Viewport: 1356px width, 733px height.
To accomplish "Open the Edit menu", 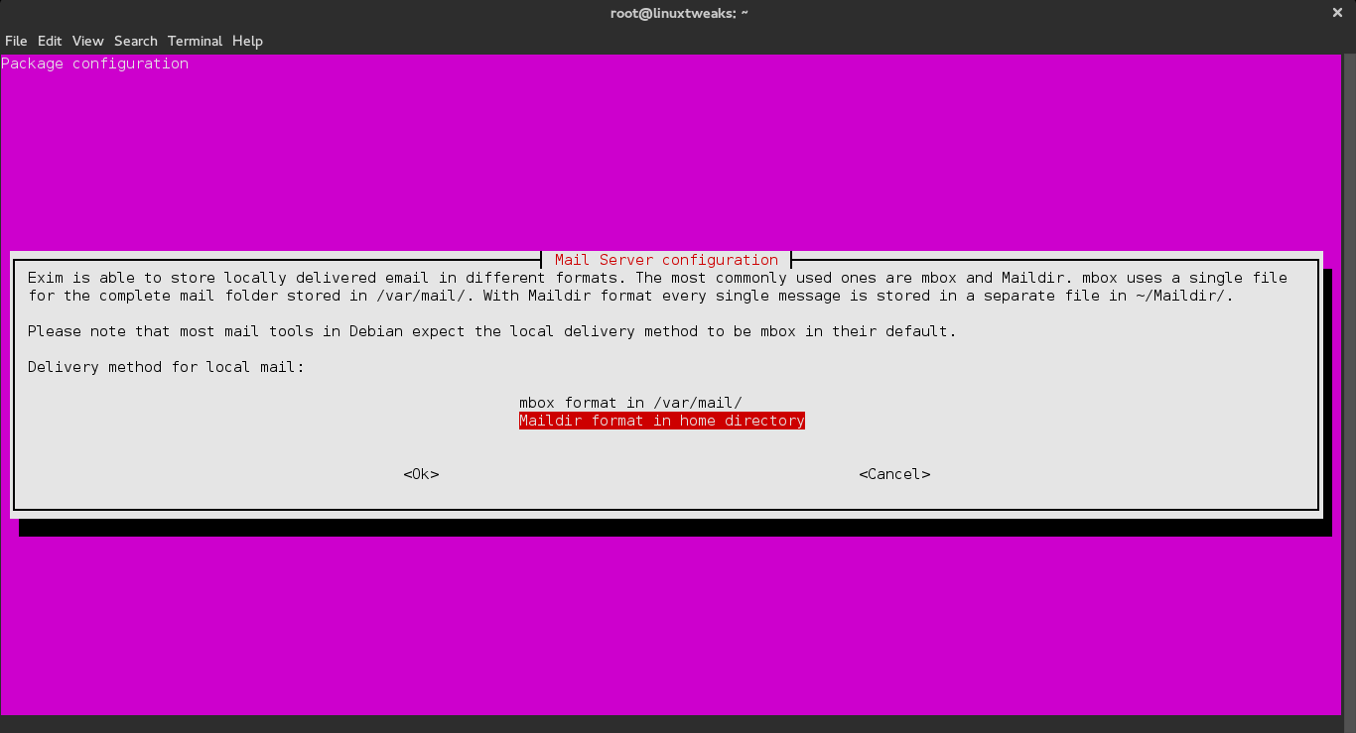I will (50, 41).
